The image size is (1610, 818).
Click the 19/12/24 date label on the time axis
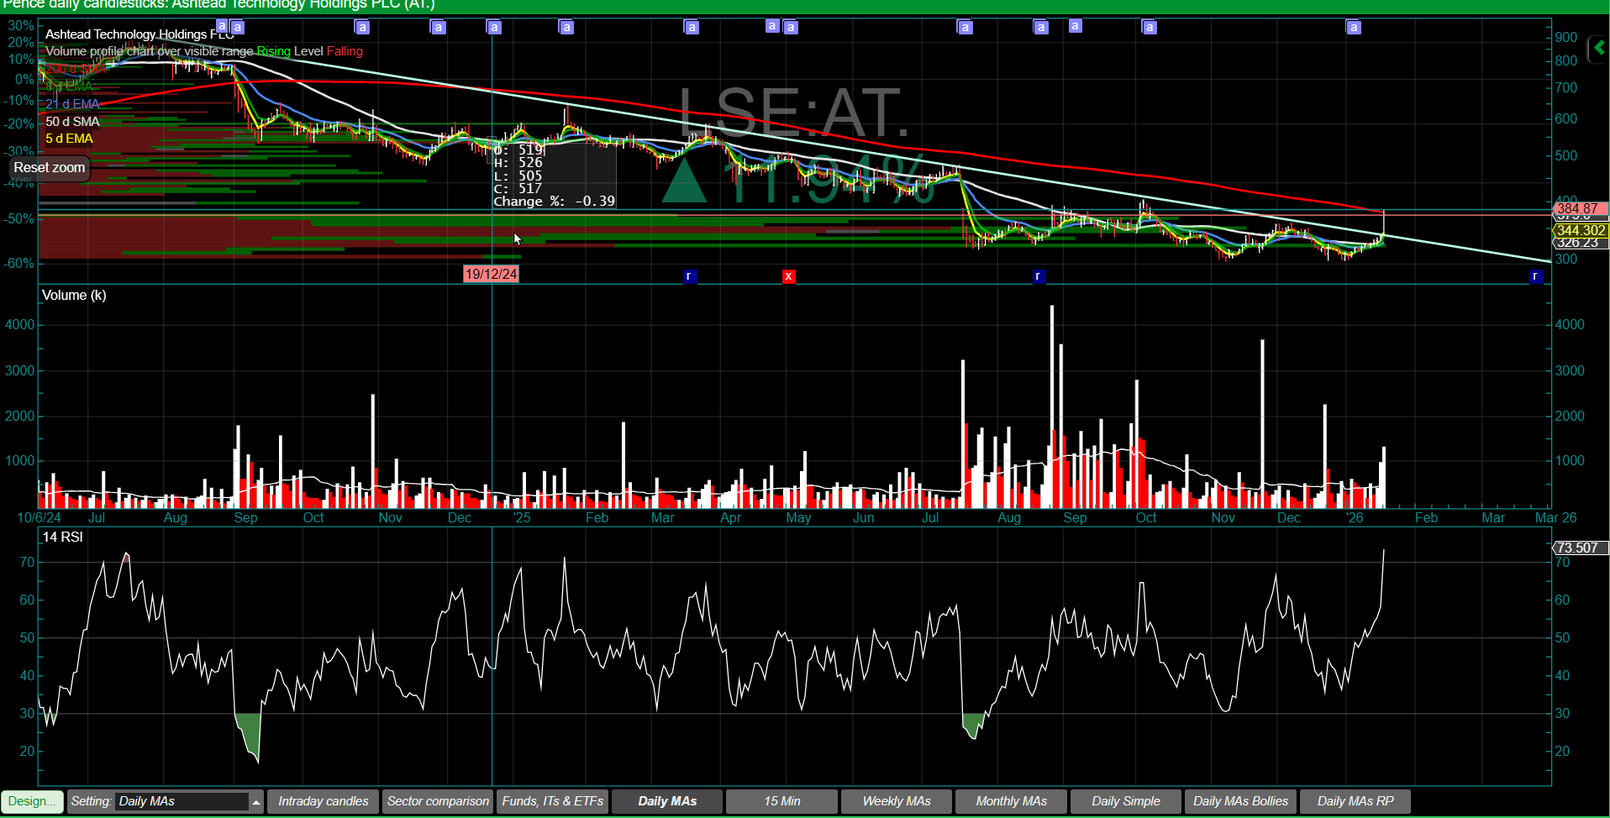coord(492,274)
